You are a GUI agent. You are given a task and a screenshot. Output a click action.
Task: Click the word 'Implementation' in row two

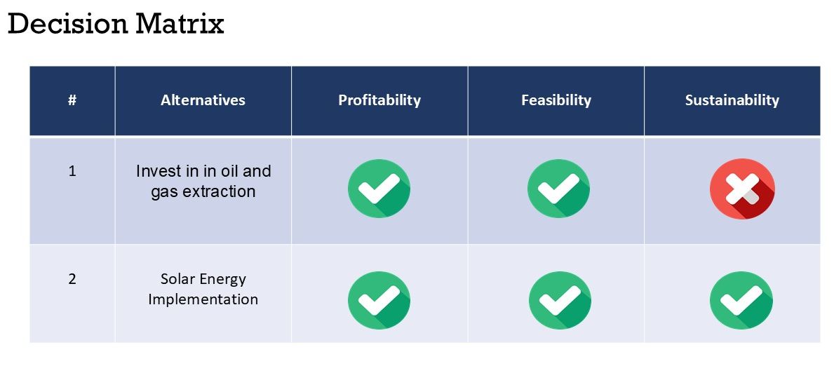pyautogui.click(x=203, y=299)
